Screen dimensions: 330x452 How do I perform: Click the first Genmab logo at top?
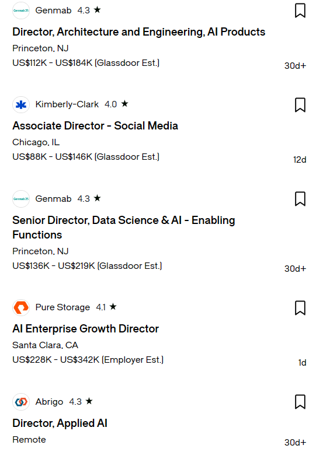pyautogui.click(x=21, y=10)
